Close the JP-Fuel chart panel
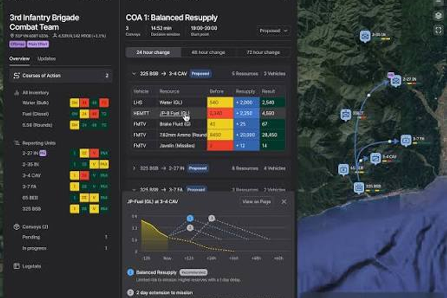This screenshot has height=298, width=447. [284, 202]
